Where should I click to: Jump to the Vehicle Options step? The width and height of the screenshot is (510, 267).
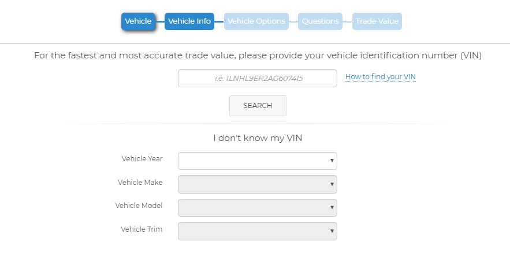coord(256,21)
